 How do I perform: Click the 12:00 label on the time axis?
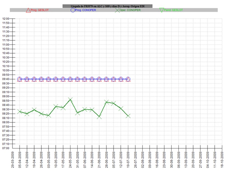[6, 19]
